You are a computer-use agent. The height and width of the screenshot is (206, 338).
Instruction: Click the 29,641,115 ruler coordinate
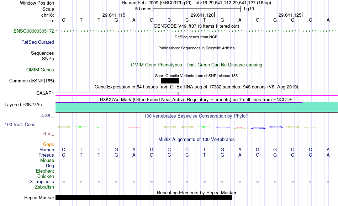114,15
